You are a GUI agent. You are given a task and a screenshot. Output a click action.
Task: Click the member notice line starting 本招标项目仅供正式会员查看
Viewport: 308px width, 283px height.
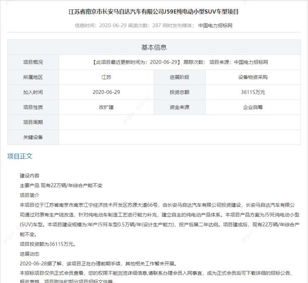click(156, 273)
